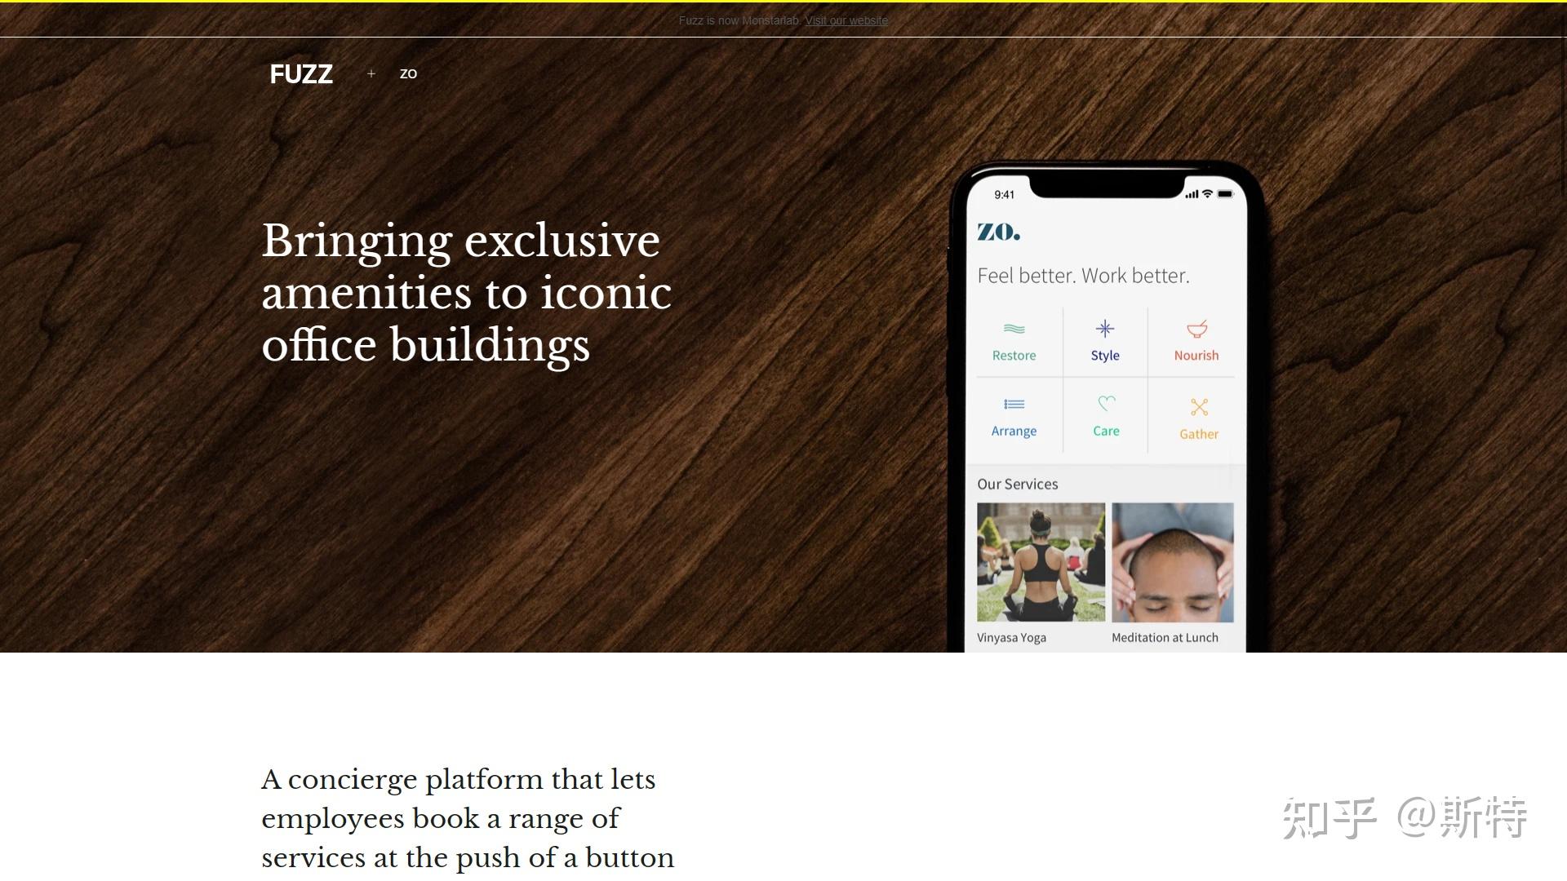Tap the Nourish bowl icon in phone
Viewport: 1567px width, 881px height.
1196,329
